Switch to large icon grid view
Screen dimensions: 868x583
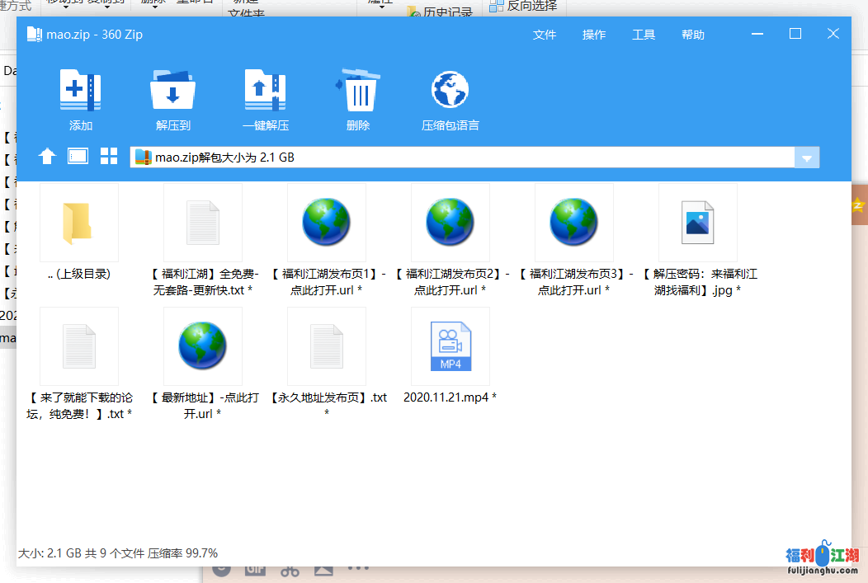[109, 157]
